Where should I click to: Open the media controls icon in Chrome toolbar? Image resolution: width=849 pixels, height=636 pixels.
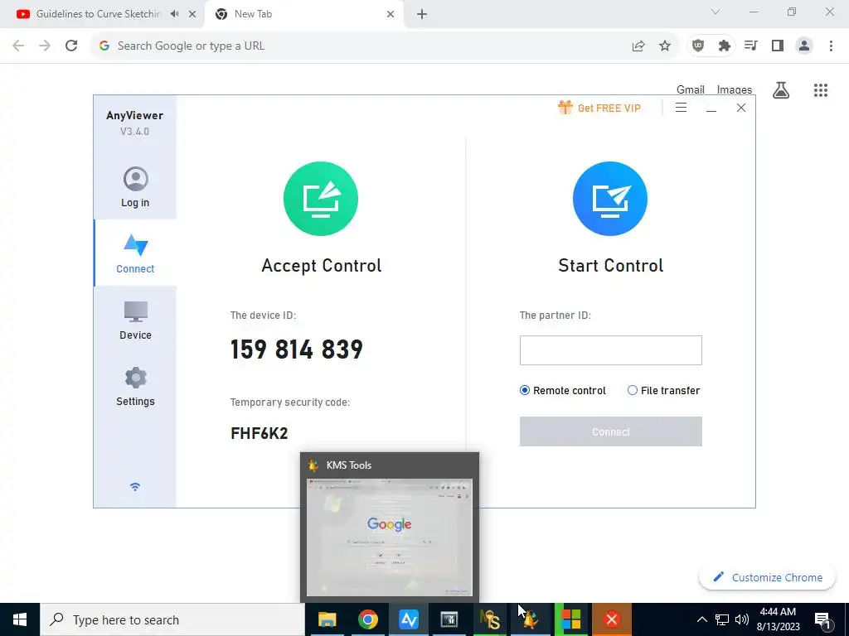click(751, 46)
